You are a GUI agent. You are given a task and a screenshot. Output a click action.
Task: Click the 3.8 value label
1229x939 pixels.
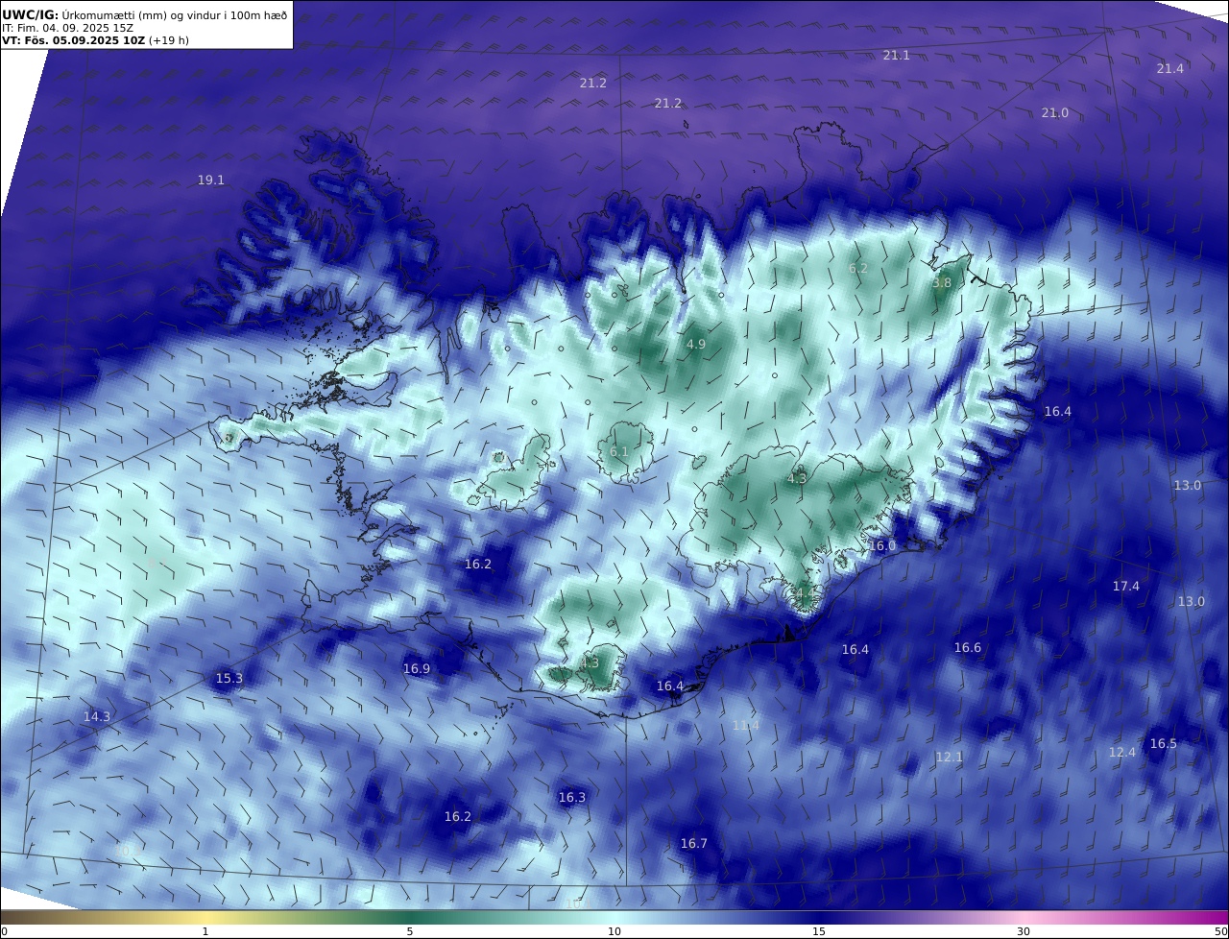[x=942, y=283]
